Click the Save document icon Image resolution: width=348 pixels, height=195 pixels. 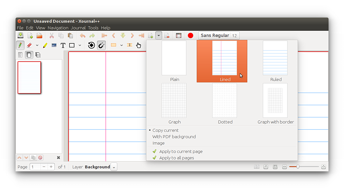tap(21, 36)
